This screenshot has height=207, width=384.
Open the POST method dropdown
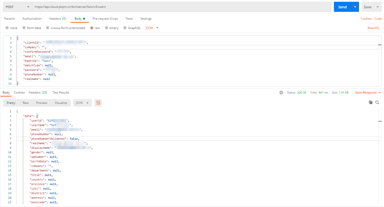(17, 7)
